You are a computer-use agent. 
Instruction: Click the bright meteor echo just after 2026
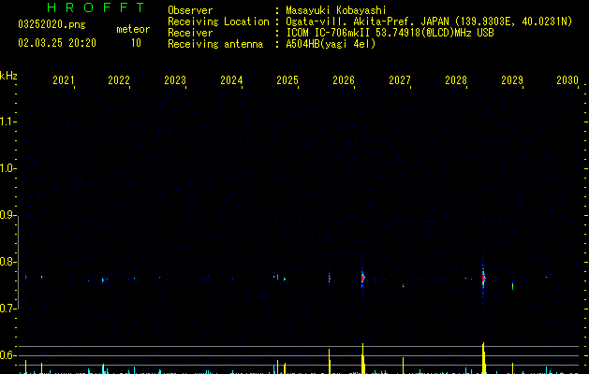click(363, 279)
